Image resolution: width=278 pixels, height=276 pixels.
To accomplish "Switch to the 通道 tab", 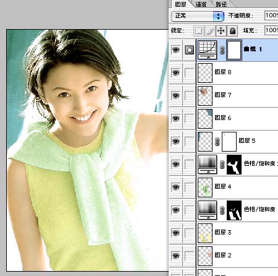I will [x=201, y=4].
